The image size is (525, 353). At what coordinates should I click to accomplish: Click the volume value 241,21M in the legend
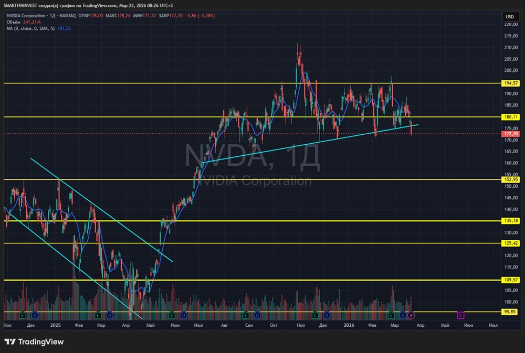coord(32,22)
